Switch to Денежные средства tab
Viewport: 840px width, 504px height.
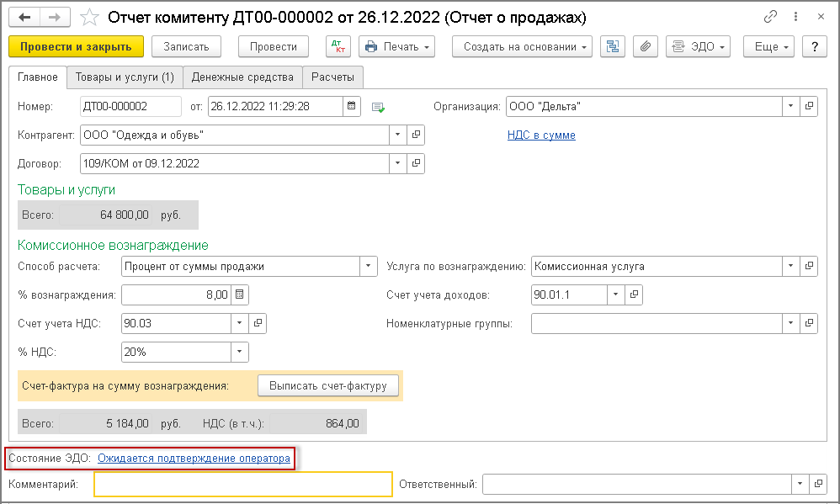point(242,77)
